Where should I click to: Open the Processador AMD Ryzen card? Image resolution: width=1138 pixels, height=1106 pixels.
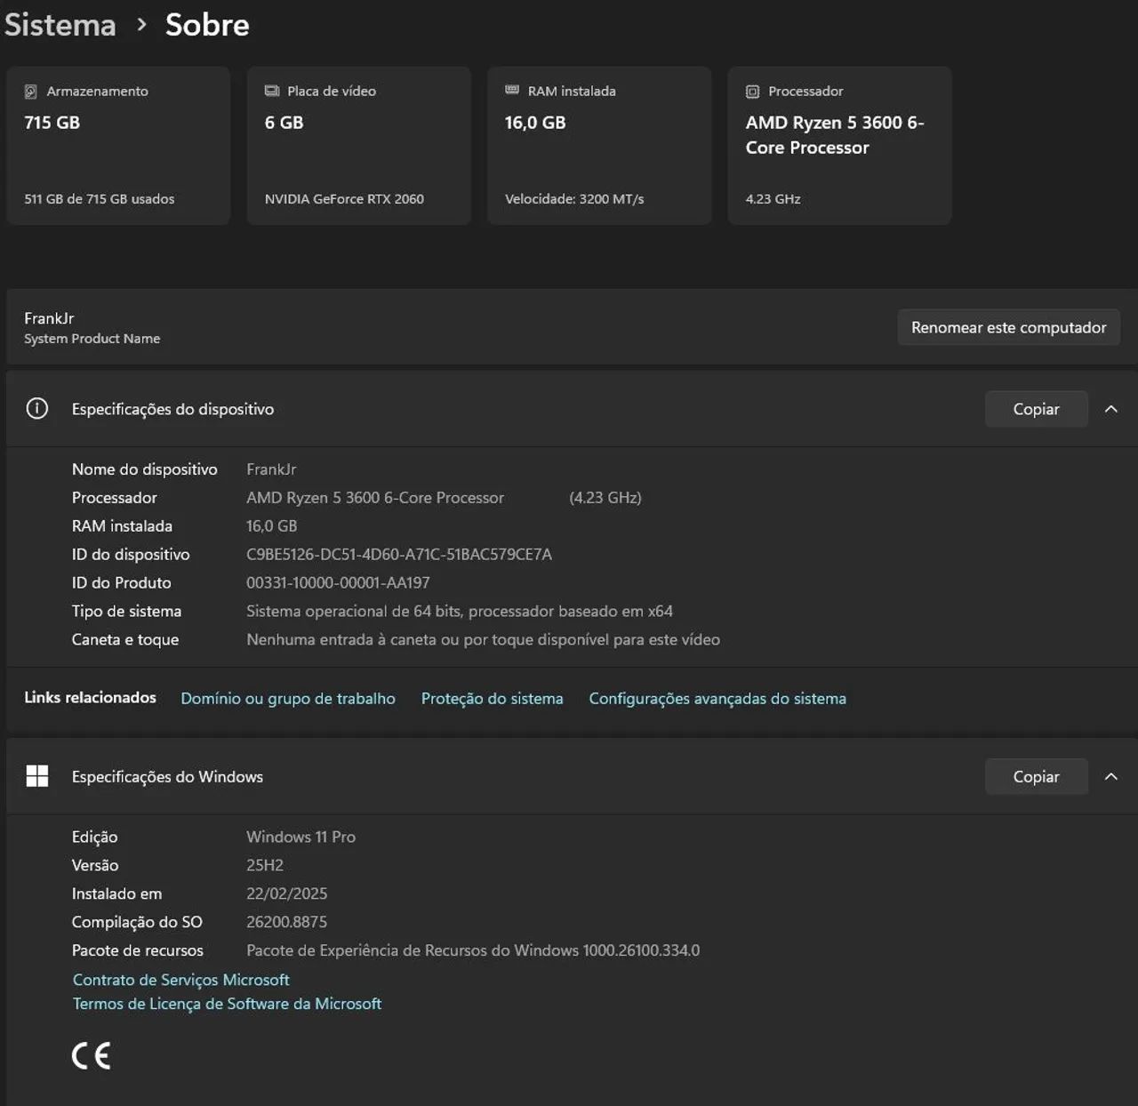click(840, 146)
